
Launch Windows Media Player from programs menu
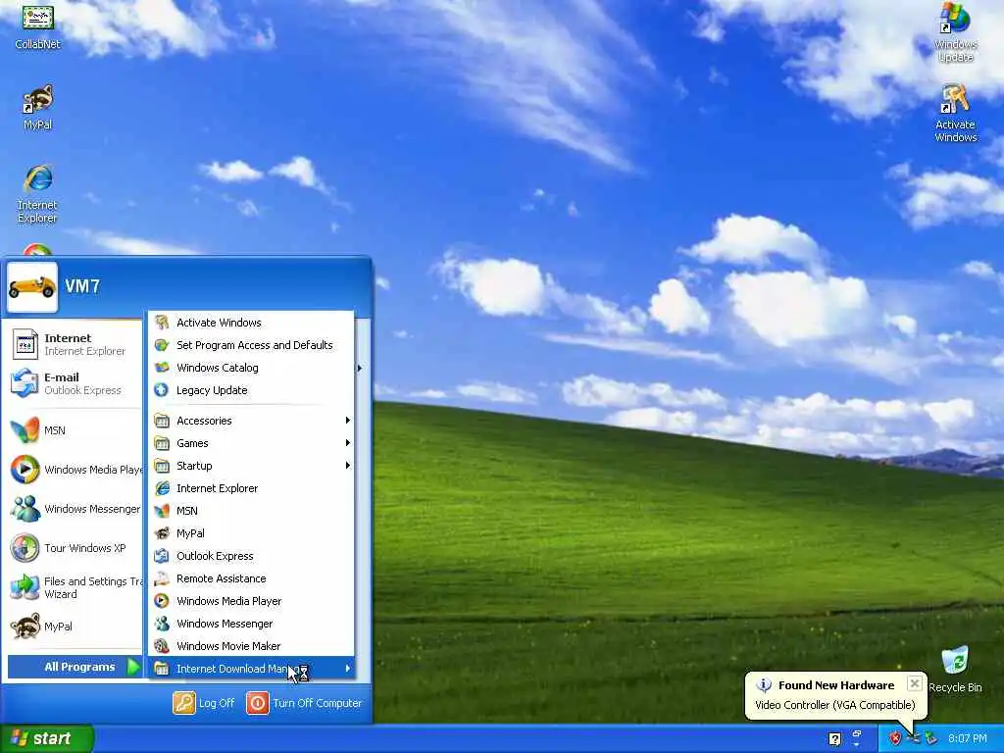pos(251,601)
